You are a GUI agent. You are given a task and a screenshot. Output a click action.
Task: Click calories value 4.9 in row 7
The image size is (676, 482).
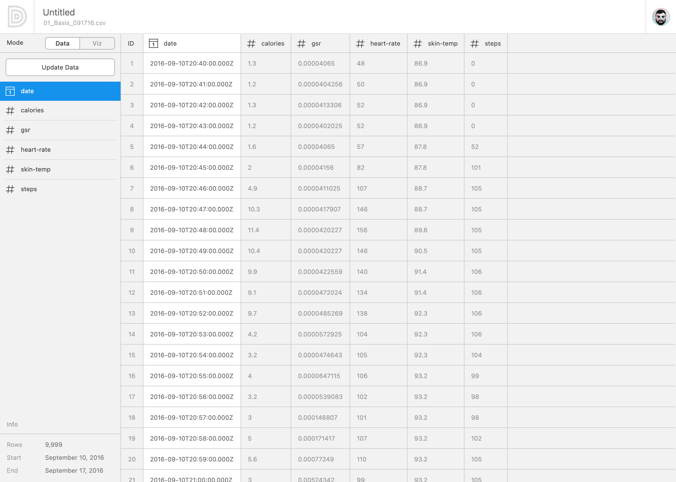(252, 188)
